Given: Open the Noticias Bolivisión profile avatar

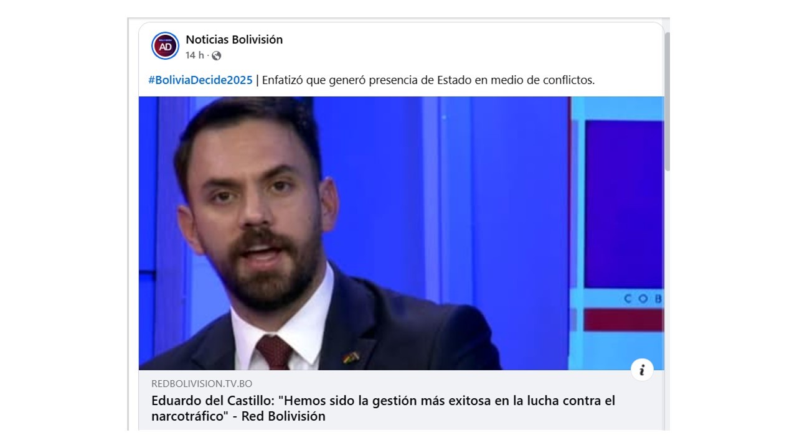Looking at the screenshot, I should point(165,45).
